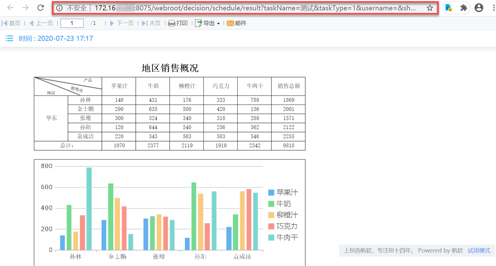496x266 pixels.
Task: Open the browser profile avatar icon
Action: [x=479, y=8]
